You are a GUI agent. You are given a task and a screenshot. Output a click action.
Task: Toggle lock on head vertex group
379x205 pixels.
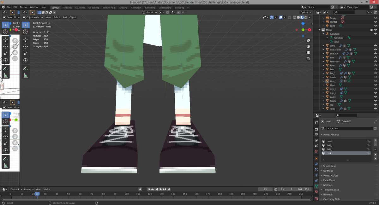tap(369, 141)
